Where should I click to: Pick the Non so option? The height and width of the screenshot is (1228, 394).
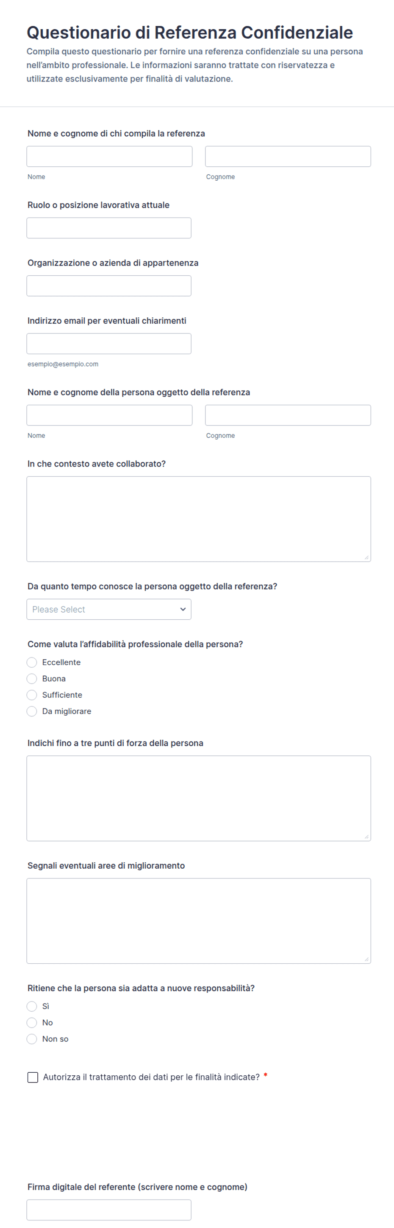click(32, 1038)
